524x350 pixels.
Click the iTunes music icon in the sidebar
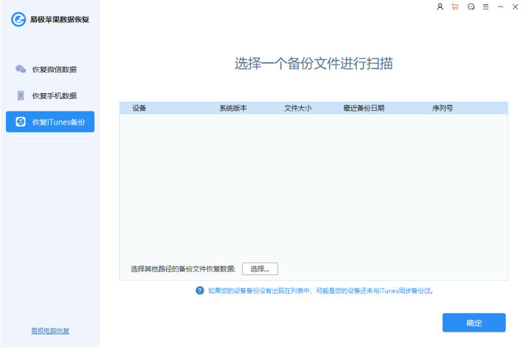(21, 122)
